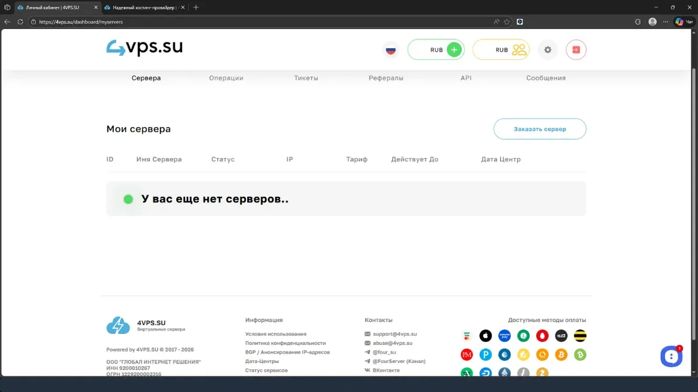Open the Условия использования link
This screenshot has width=698, height=392.
276,334
